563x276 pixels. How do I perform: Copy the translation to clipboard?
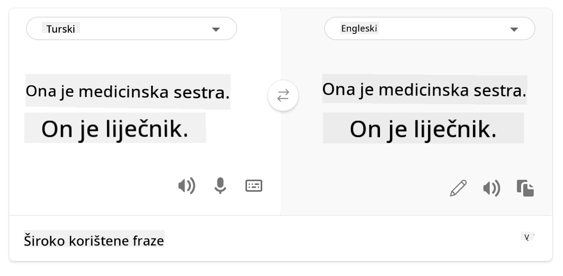tap(525, 188)
